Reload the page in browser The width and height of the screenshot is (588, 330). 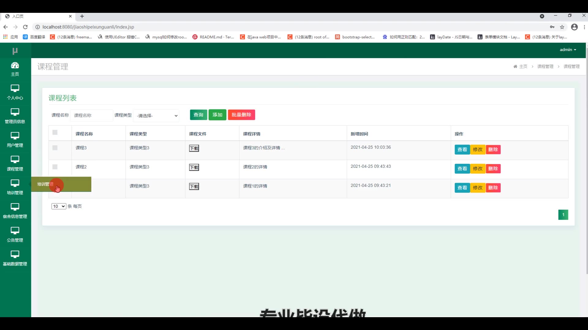[x=25, y=27]
